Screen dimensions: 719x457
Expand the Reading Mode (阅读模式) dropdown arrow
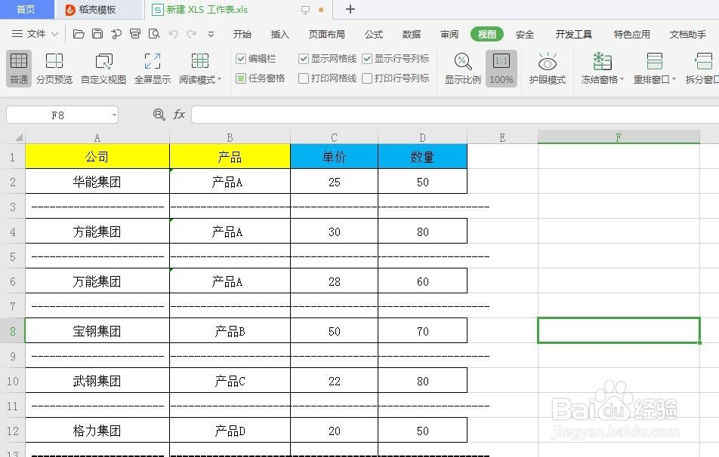[219, 79]
